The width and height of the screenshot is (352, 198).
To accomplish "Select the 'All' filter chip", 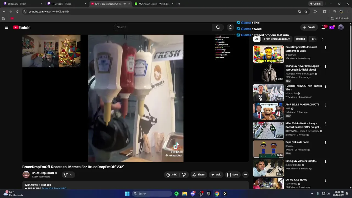I will [x=257, y=39].
